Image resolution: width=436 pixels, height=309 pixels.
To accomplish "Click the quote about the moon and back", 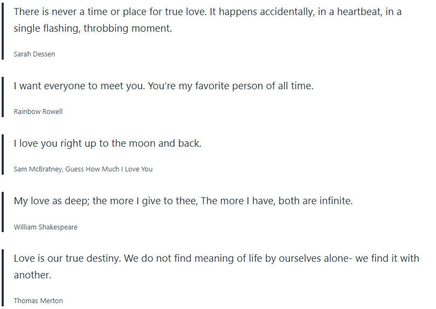I will 107,143.
